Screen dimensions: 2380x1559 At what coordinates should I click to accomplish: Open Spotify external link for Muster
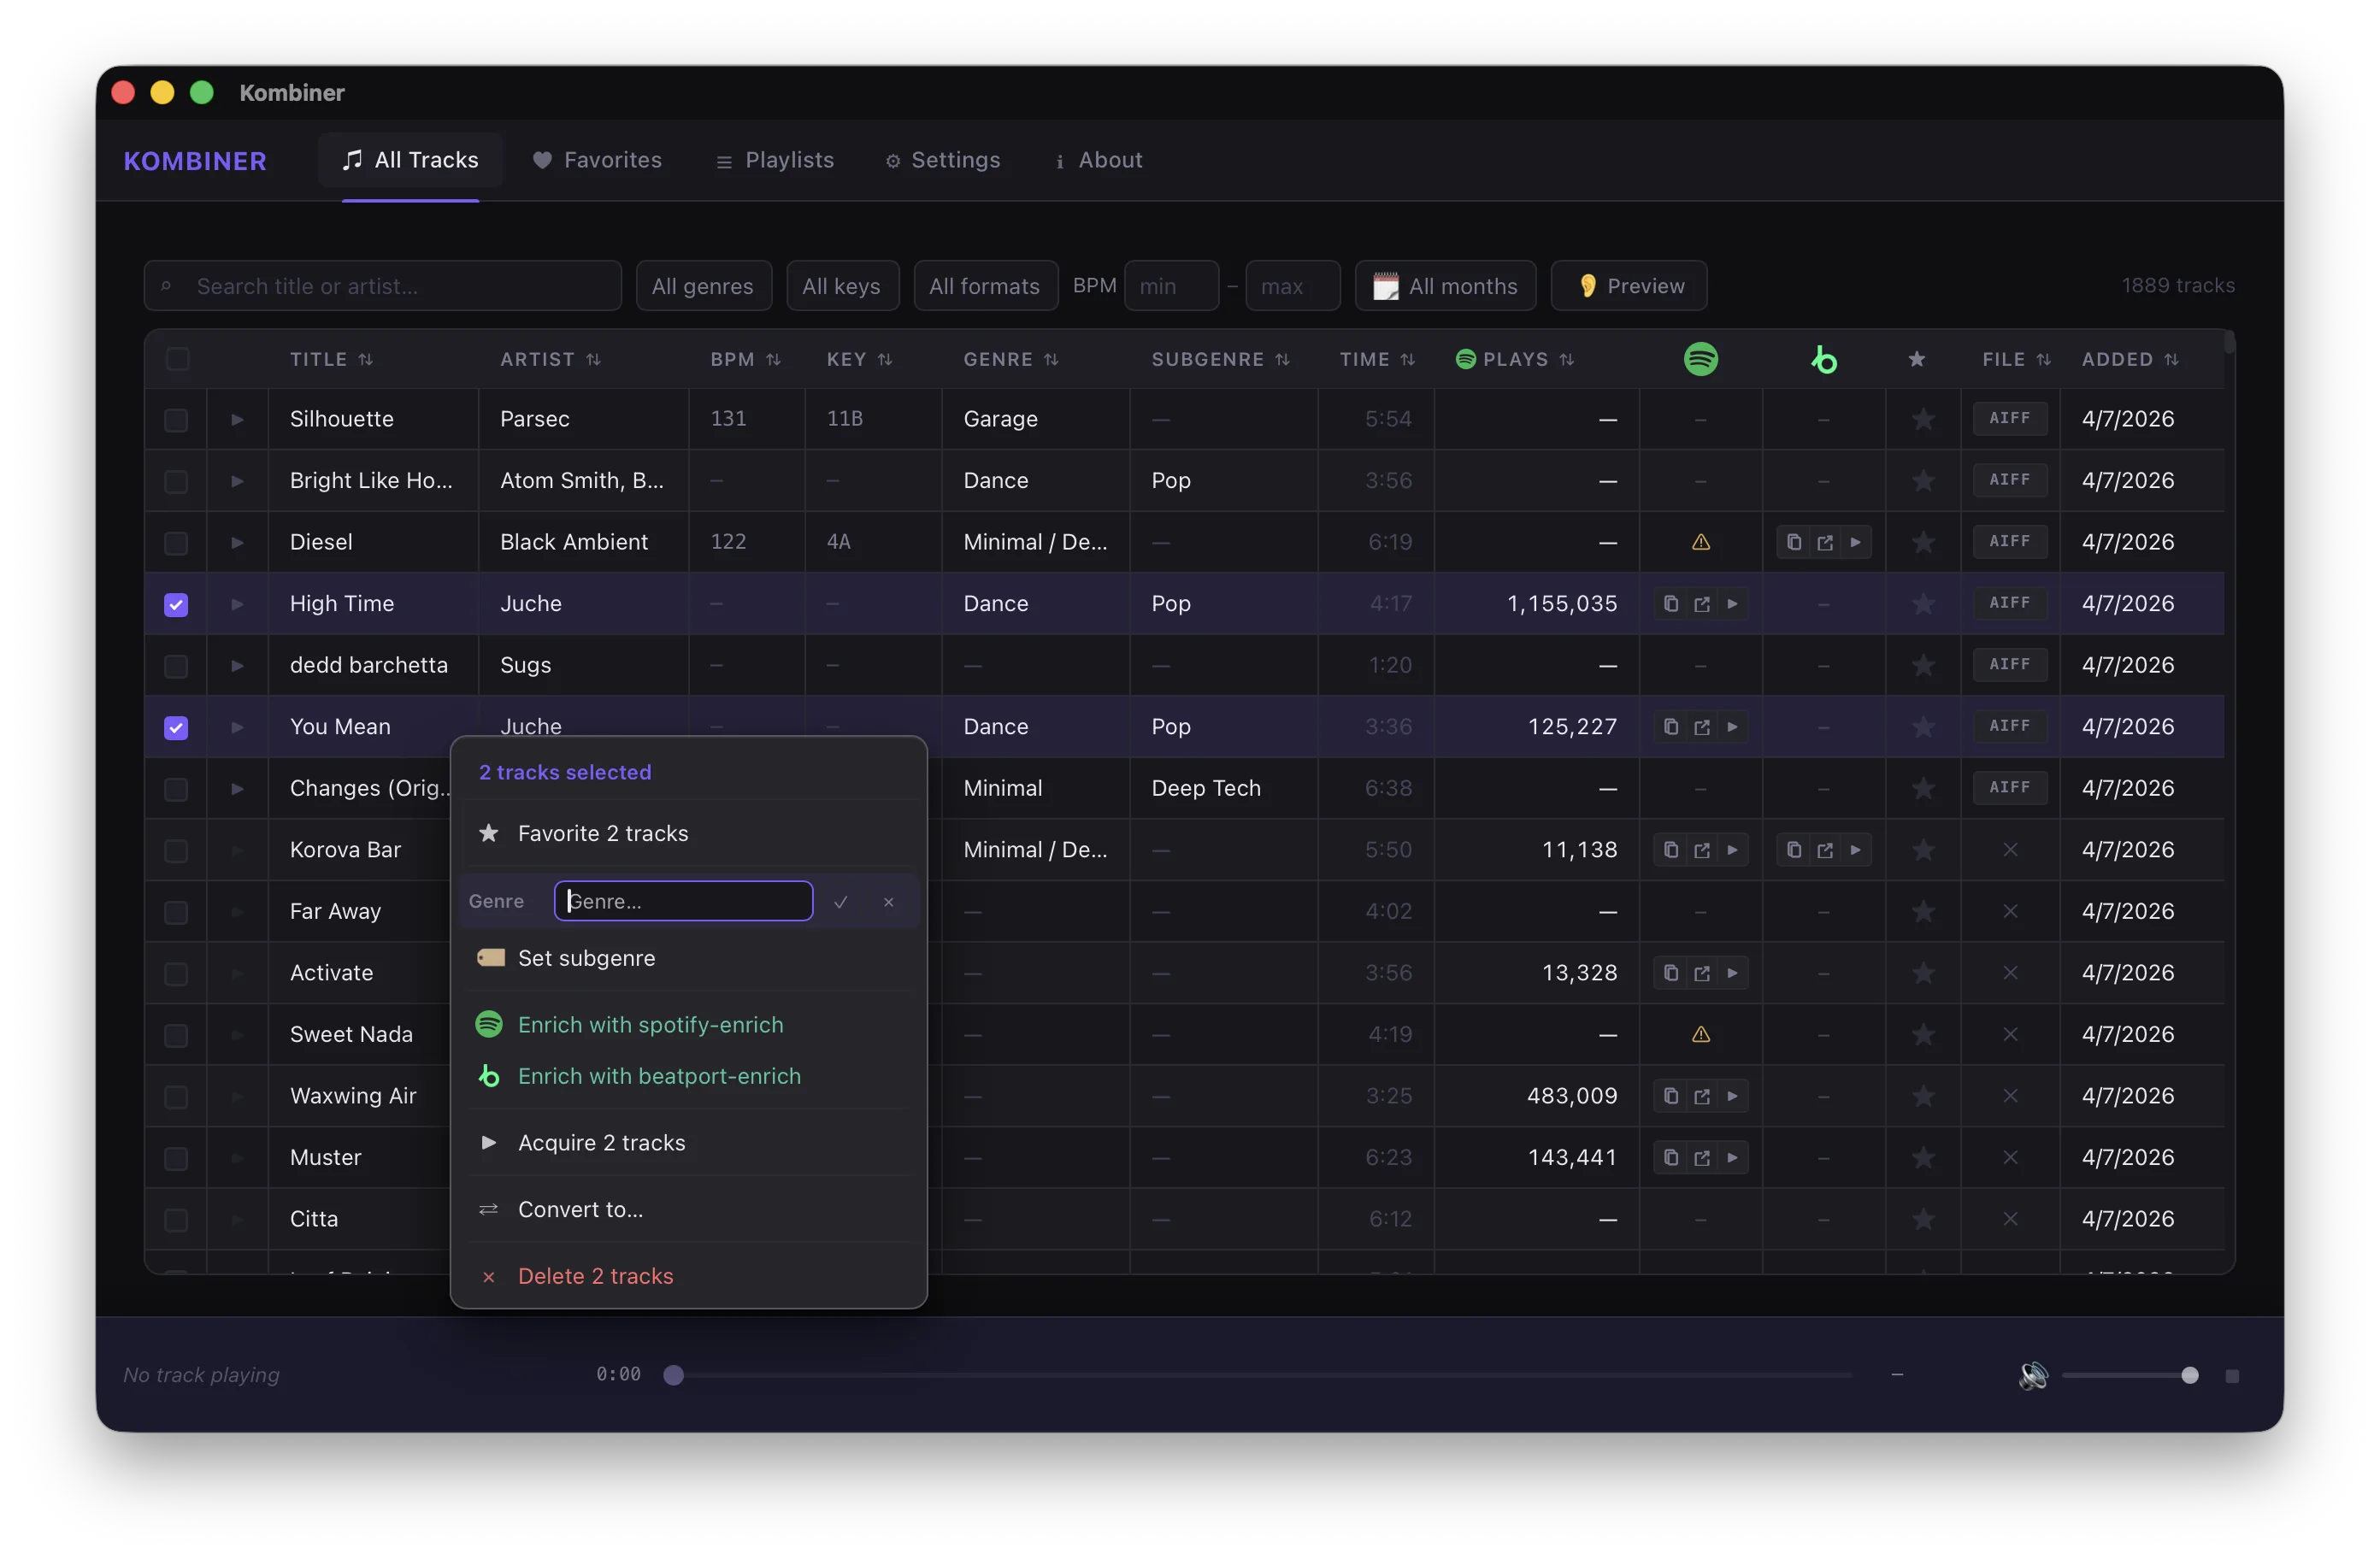pyautogui.click(x=1701, y=1158)
